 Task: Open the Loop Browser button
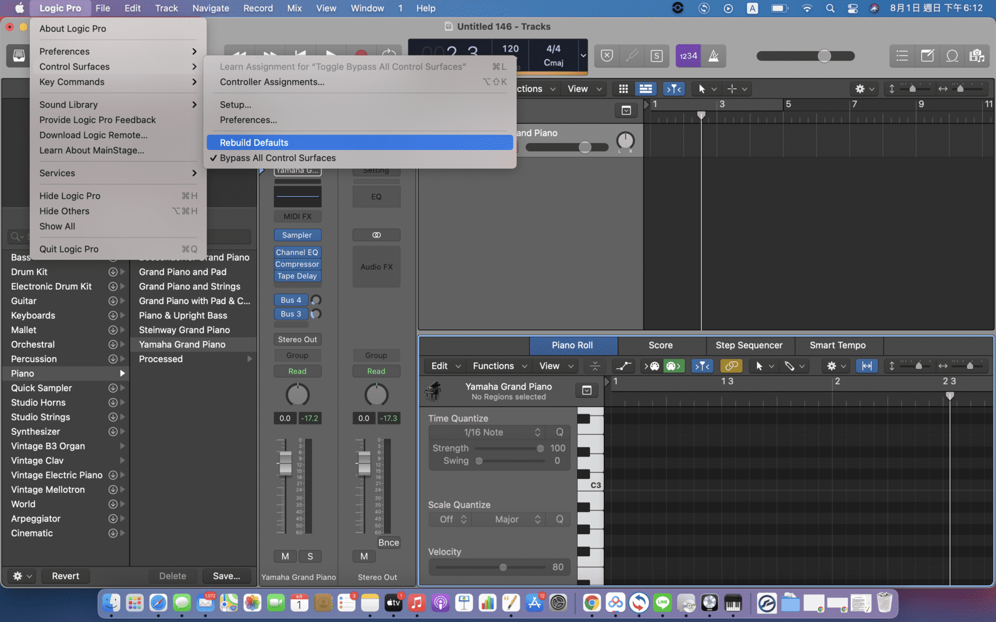[952, 56]
